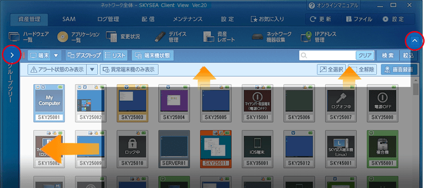Toggle 異常端末機のみ表示 filter
The width and height of the screenshot is (425, 188).
[x=129, y=70]
